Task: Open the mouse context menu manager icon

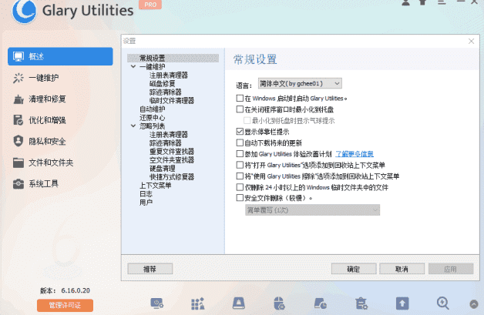Action: click(279, 303)
